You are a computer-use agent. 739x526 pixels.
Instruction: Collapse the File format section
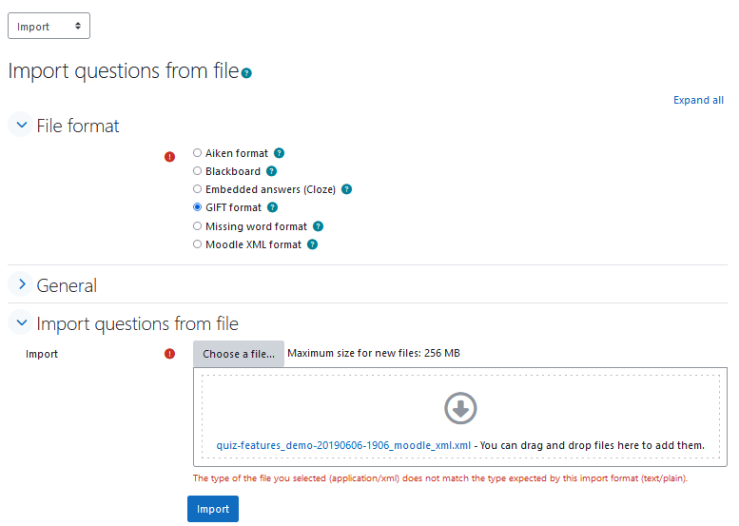(21, 125)
